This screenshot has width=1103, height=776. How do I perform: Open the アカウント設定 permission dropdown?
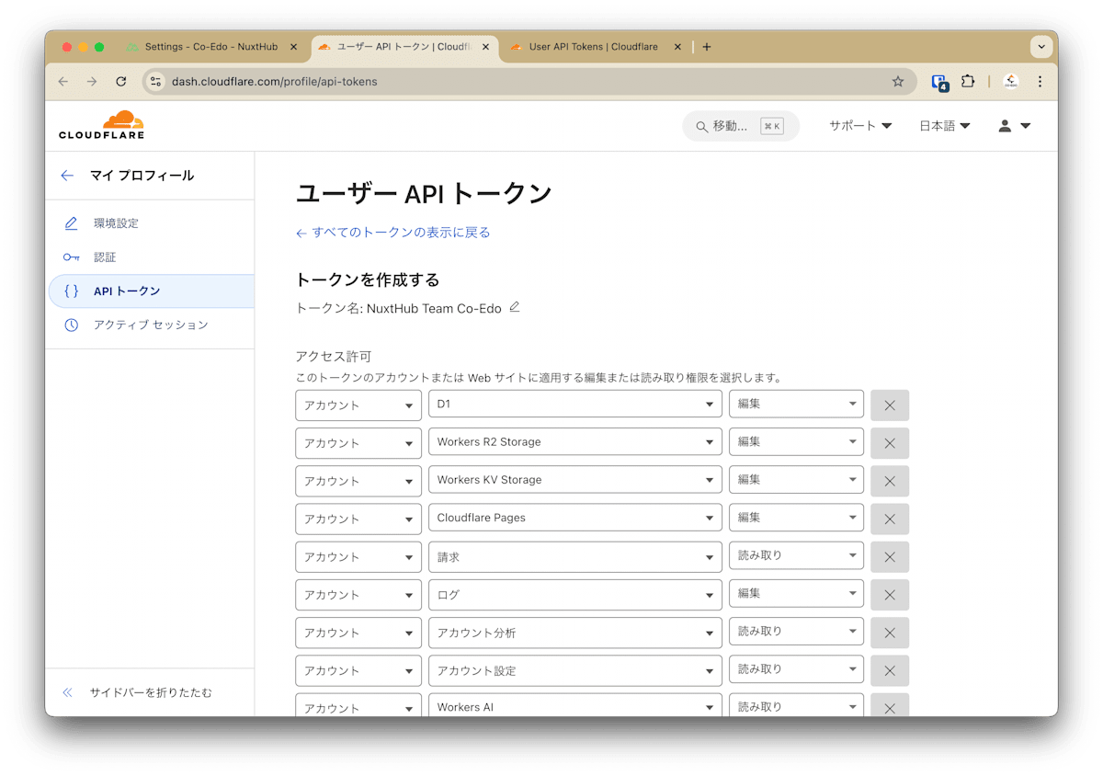575,669
